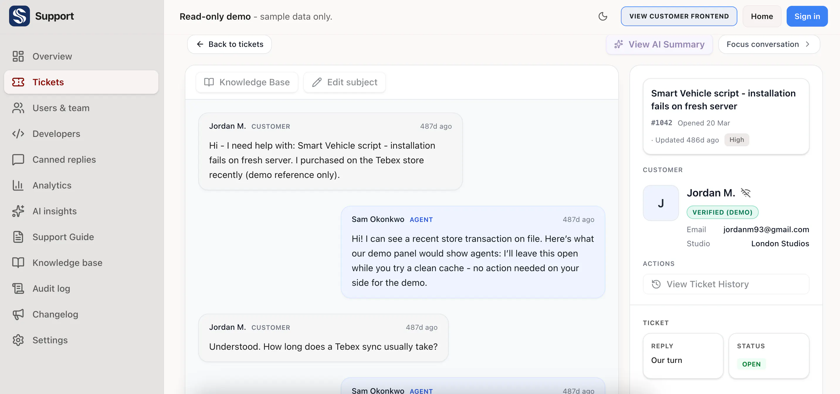Open Audit log via its scroll icon

click(x=18, y=288)
